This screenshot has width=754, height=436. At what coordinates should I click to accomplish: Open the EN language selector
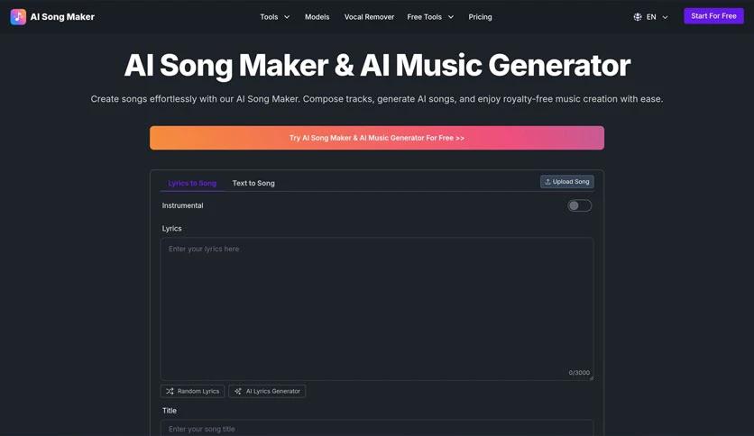pos(651,17)
